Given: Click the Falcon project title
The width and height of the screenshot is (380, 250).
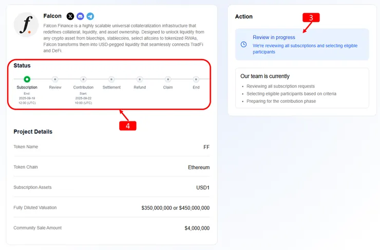Looking at the screenshot, I should (x=52, y=16).
